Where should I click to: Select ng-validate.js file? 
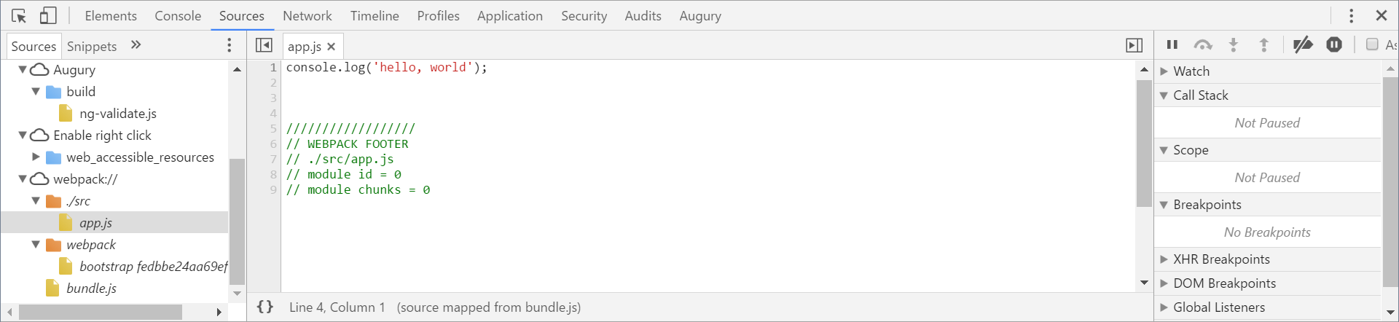(118, 113)
